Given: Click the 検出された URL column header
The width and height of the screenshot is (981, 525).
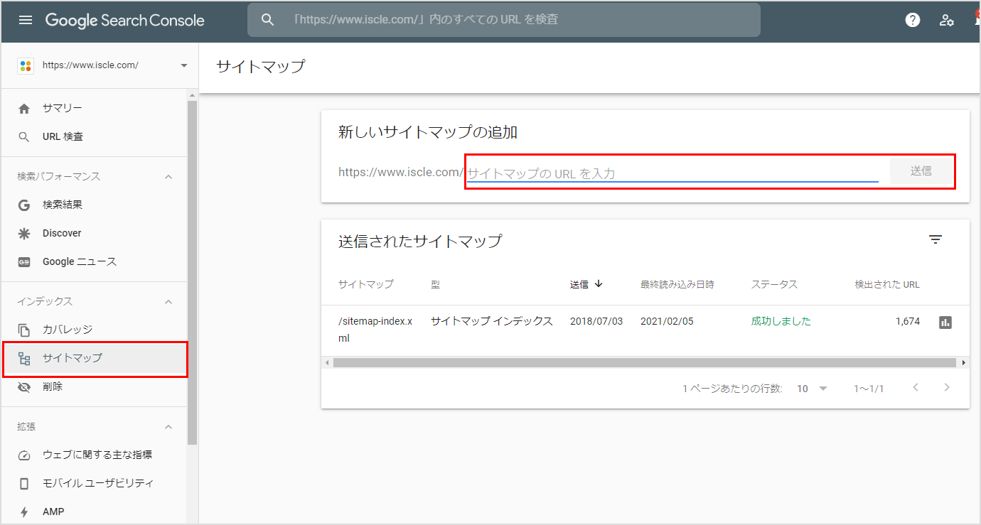Looking at the screenshot, I should coord(887,284).
